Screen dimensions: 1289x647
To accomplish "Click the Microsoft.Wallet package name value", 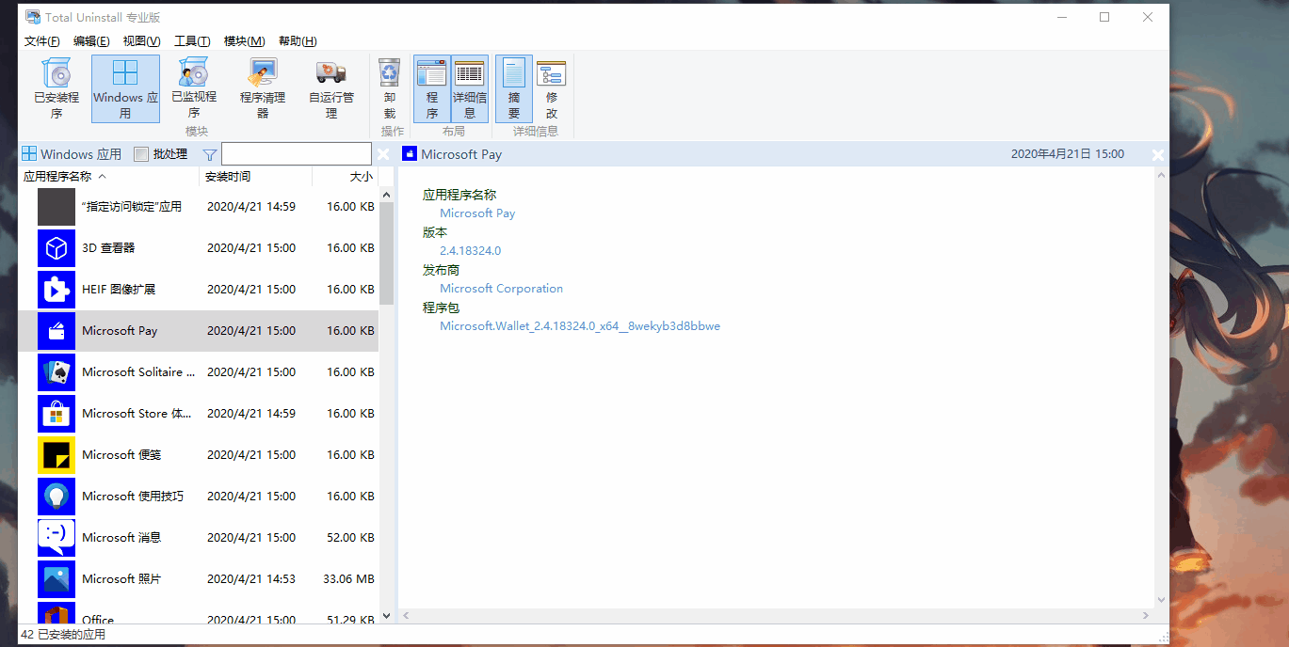I will coord(580,326).
